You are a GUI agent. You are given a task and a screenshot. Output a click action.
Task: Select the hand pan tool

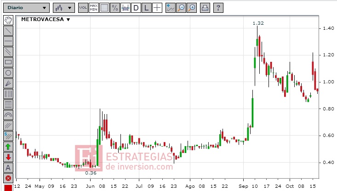click(x=8, y=20)
